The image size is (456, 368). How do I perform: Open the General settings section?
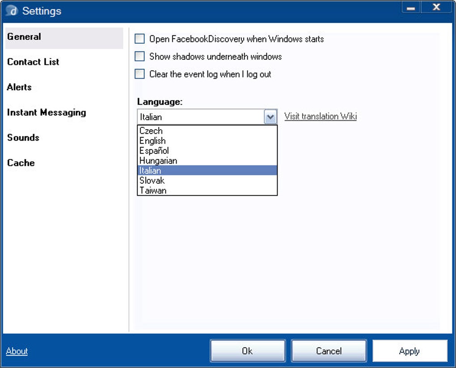pyautogui.click(x=64, y=37)
